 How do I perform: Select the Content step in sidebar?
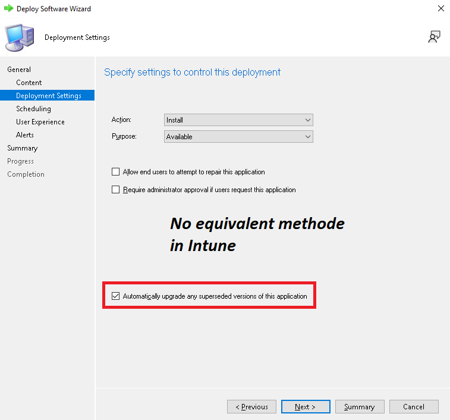(29, 83)
